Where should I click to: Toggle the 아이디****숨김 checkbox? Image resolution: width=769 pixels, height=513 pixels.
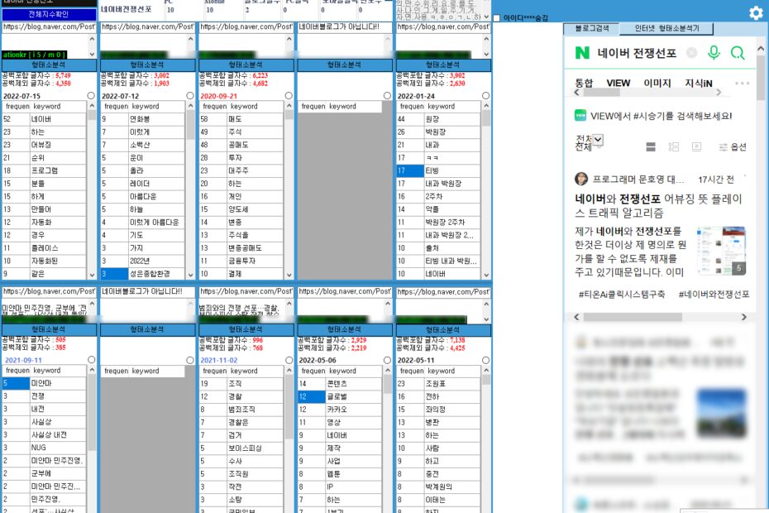click(496, 18)
